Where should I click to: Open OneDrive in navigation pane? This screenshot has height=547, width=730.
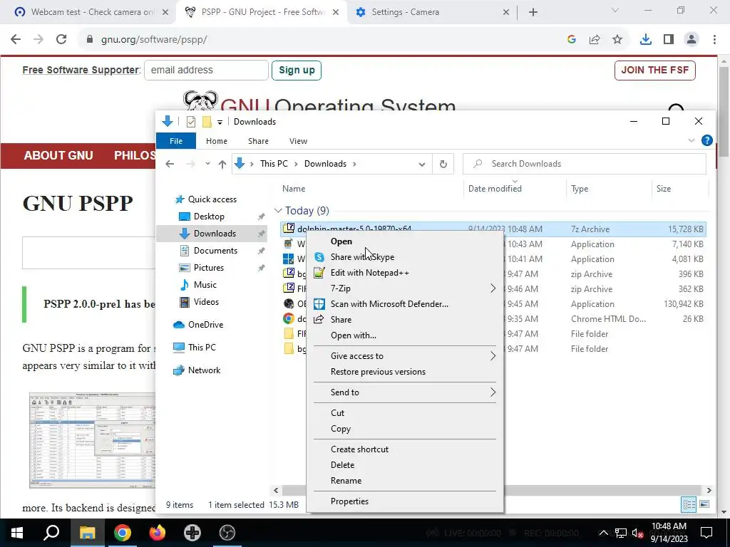(x=205, y=325)
